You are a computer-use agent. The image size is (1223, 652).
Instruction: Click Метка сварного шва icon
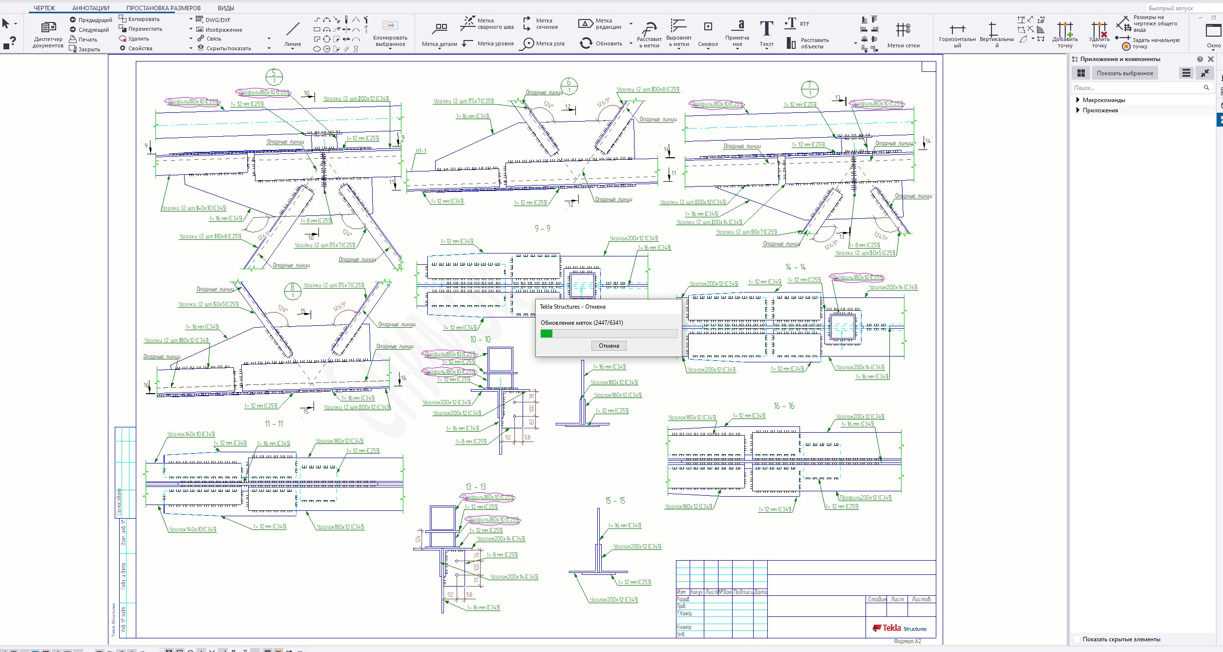(469, 22)
